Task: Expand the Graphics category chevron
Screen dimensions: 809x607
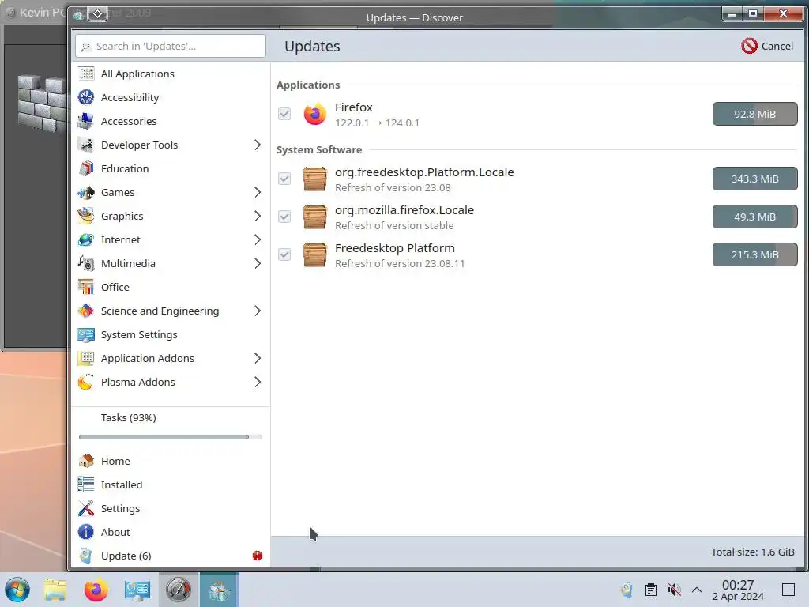Action: [x=258, y=217]
